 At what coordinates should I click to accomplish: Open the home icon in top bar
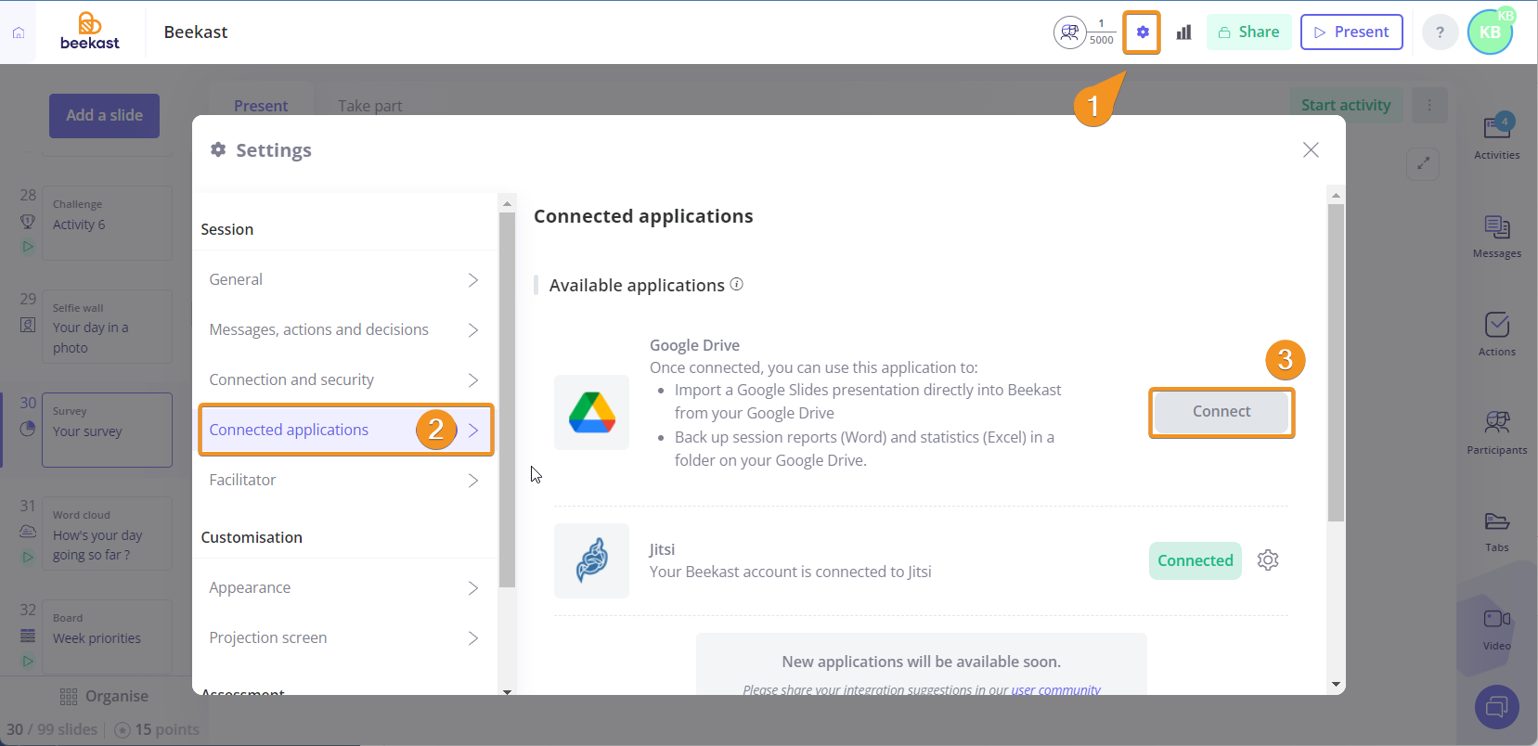pyautogui.click(x=19, y=32)
